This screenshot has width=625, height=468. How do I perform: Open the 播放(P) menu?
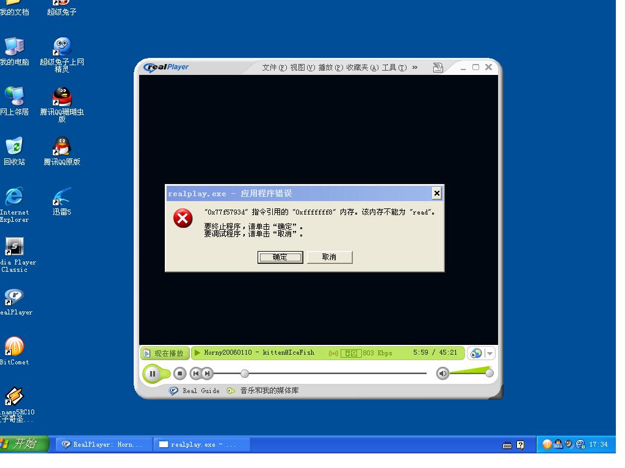330,68
